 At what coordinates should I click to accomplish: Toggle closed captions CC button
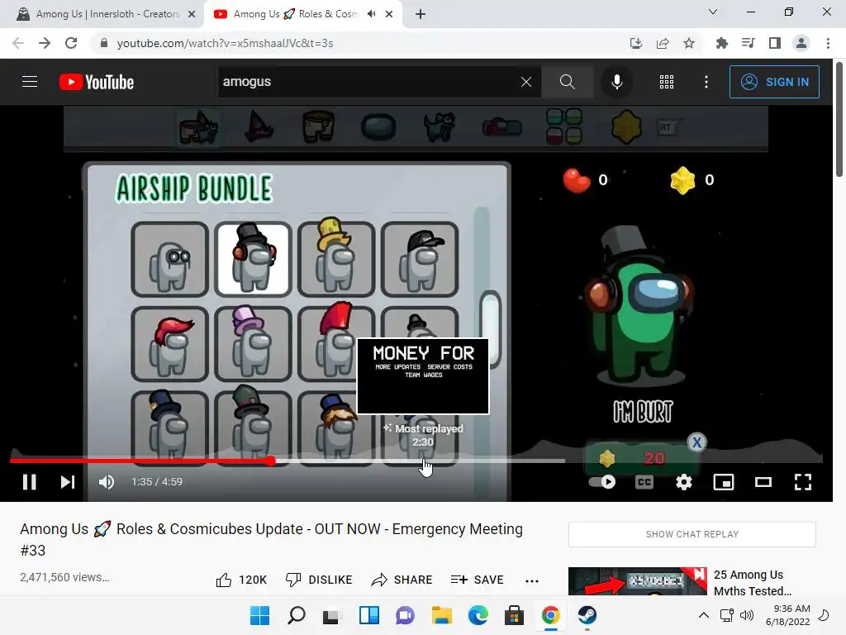click(x=644, y=482)
